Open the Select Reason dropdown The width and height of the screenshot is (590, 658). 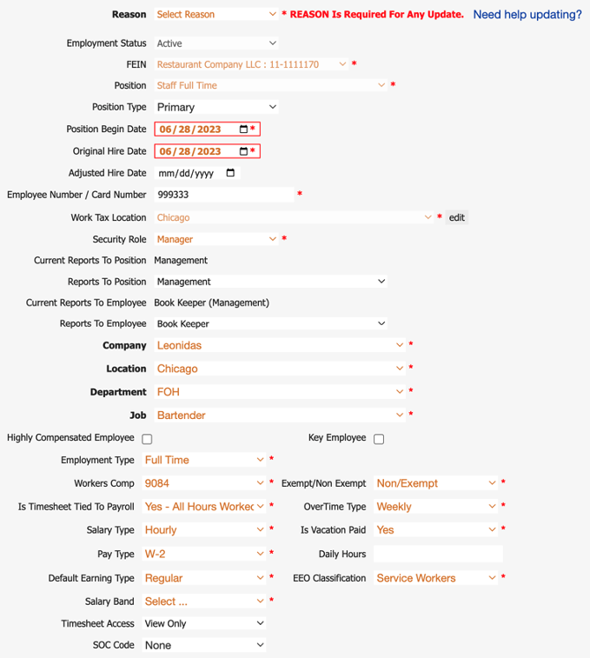[x=216, y=15]
